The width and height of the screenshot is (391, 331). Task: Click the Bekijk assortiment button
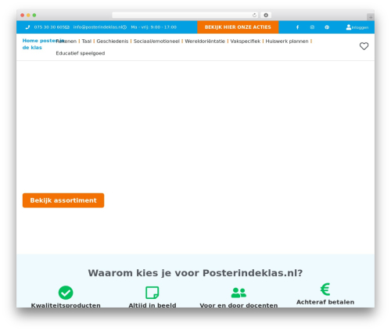point(63,200)
